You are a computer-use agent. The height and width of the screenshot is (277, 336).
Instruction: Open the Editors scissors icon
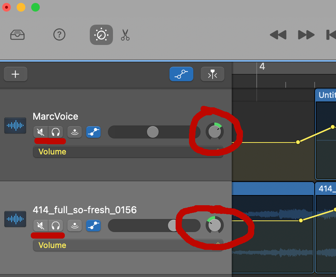pos(125,35)
